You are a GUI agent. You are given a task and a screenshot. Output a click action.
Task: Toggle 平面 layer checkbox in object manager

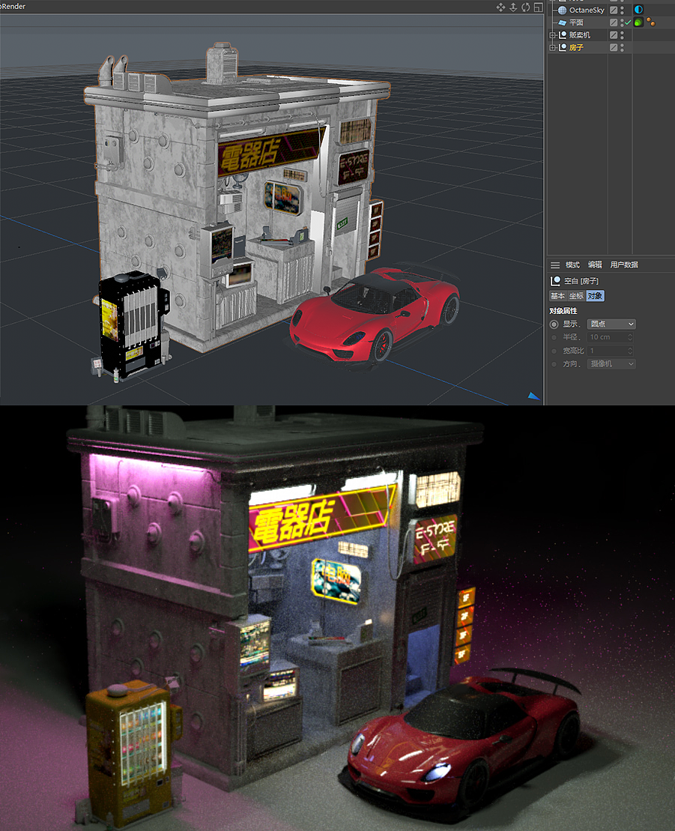coord(613,22)
